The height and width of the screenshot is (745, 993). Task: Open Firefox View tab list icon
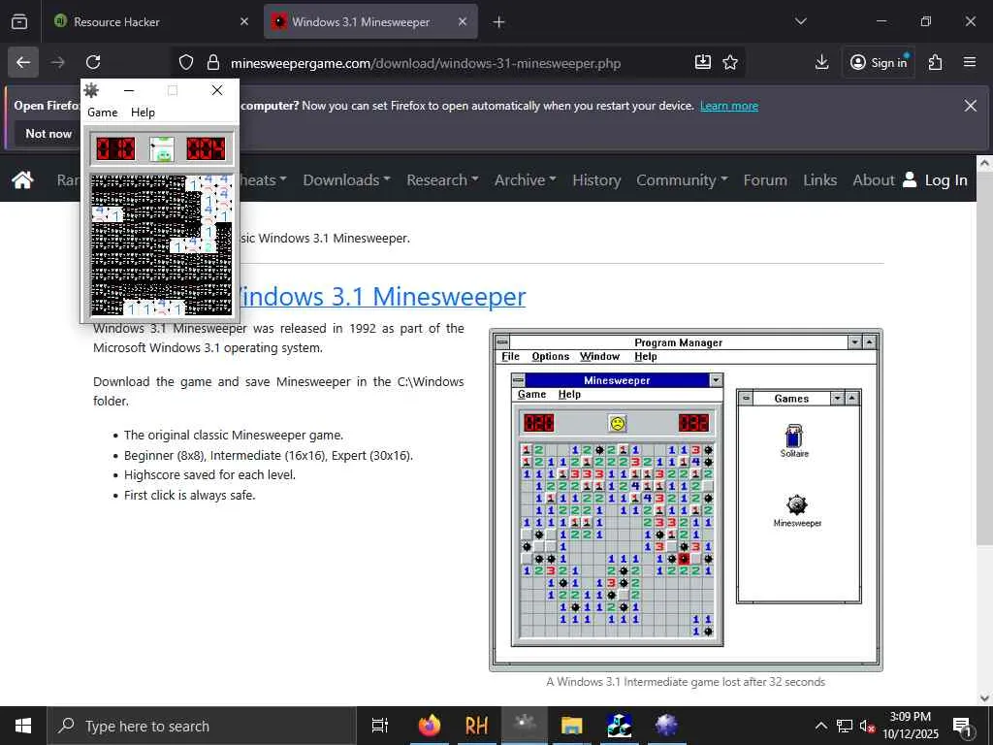pos(19,21)
